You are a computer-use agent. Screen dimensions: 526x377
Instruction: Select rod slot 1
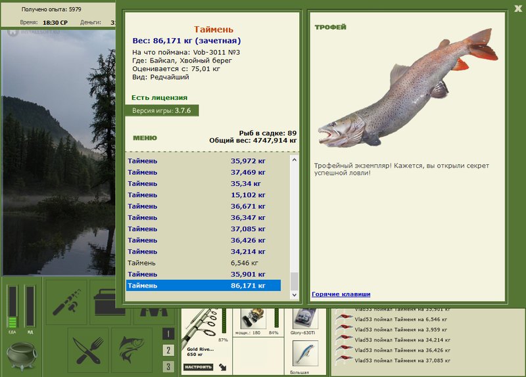click(168, 334)
